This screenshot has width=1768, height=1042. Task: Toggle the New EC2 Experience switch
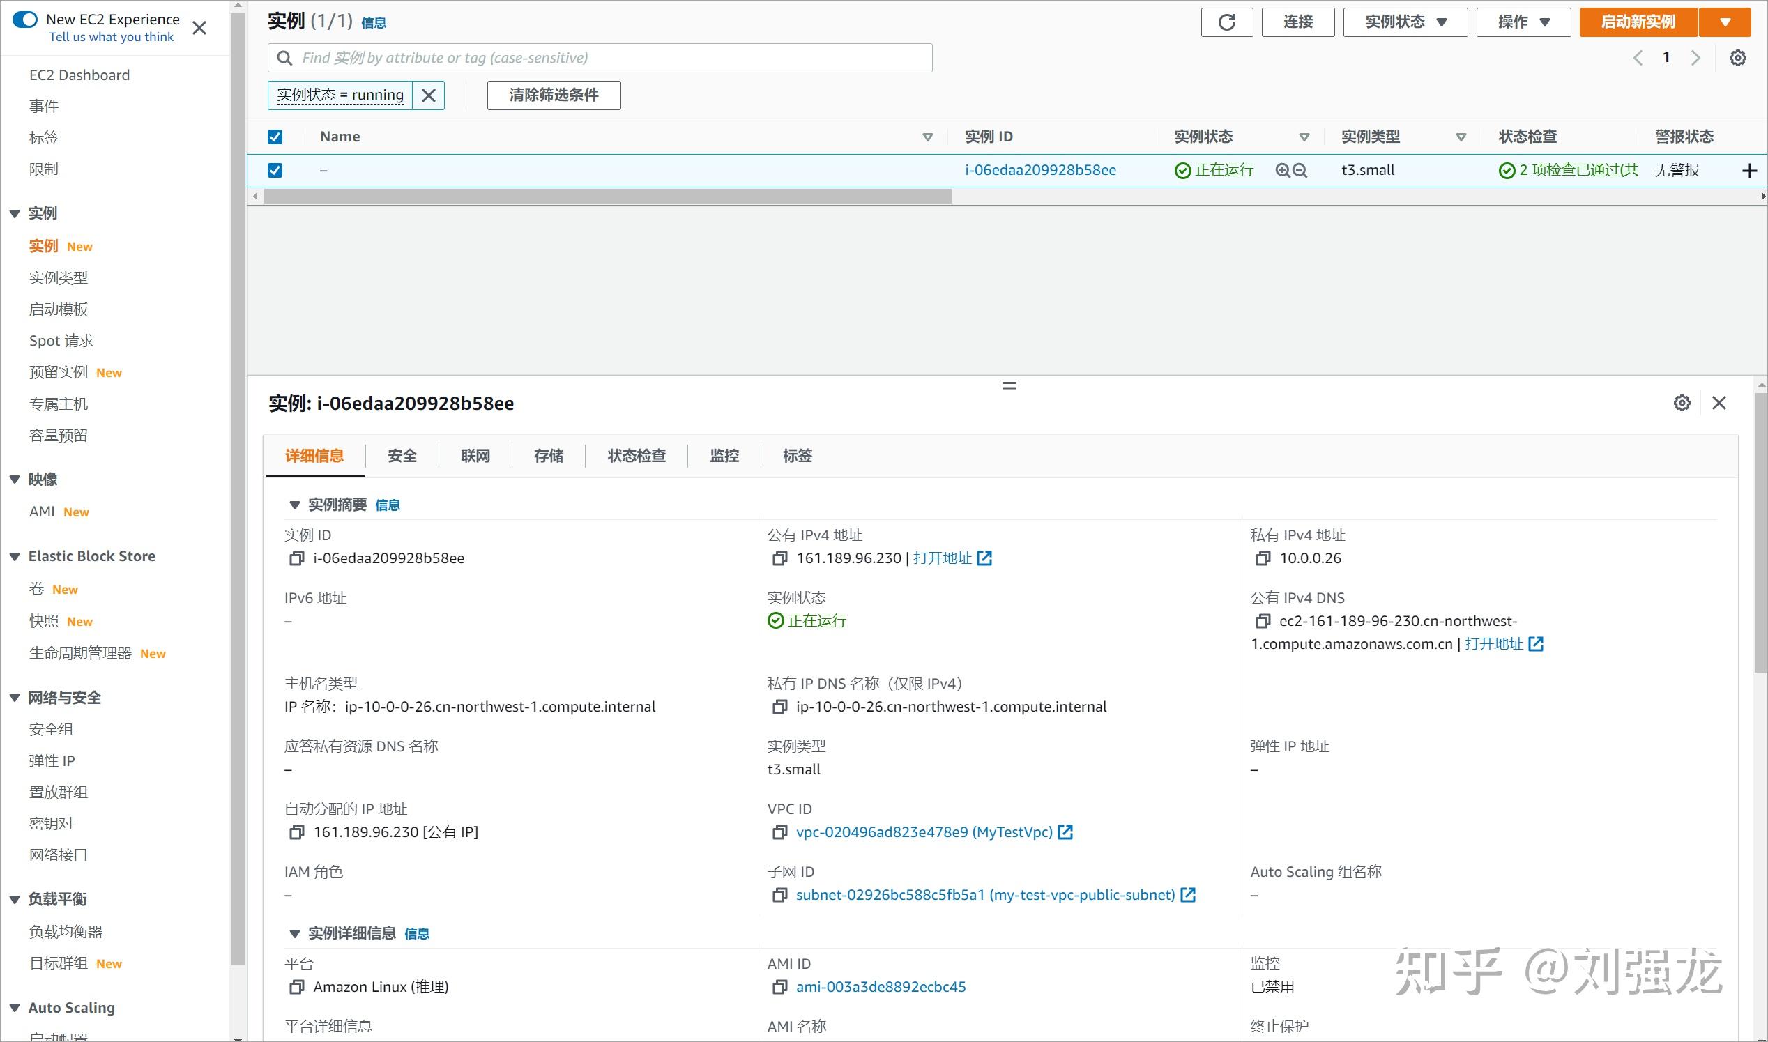pyautogui.click(x=24, y=20)
